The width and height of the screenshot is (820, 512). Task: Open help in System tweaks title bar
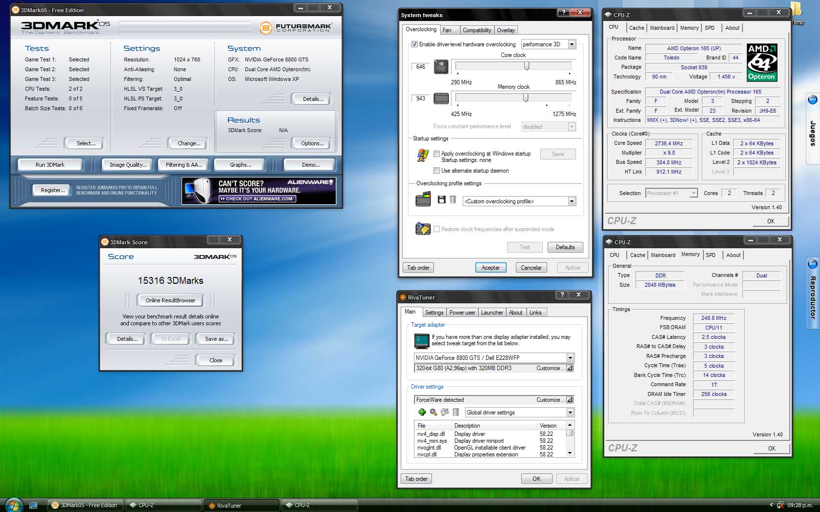(564, 13)
